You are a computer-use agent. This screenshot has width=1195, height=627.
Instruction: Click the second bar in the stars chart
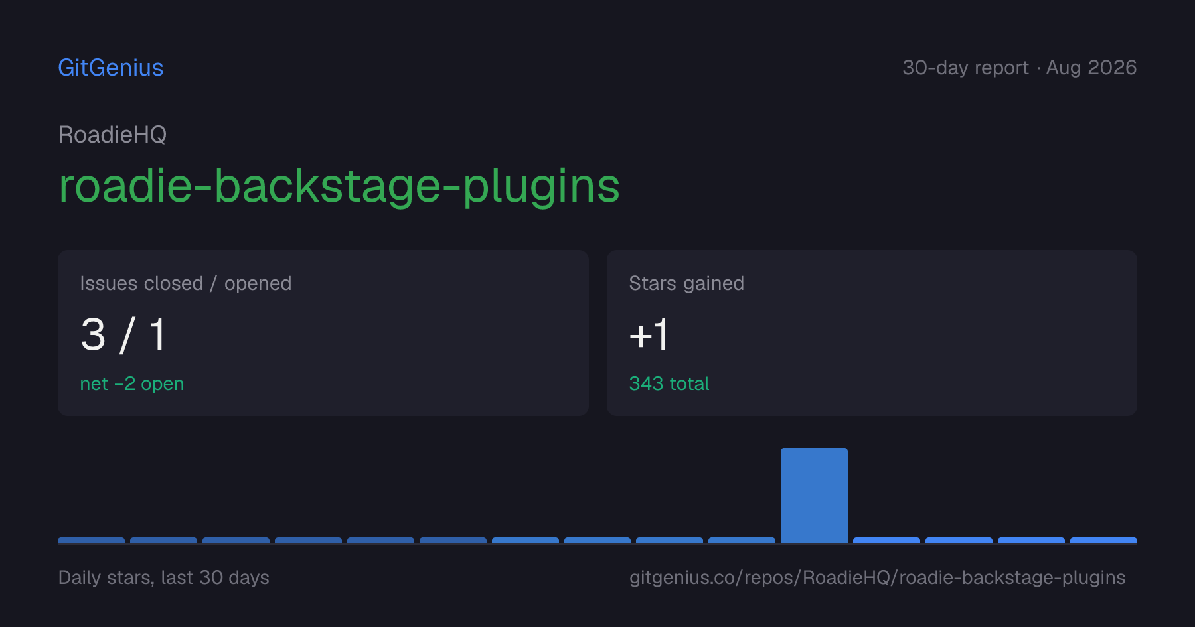[x=163, y=541]
